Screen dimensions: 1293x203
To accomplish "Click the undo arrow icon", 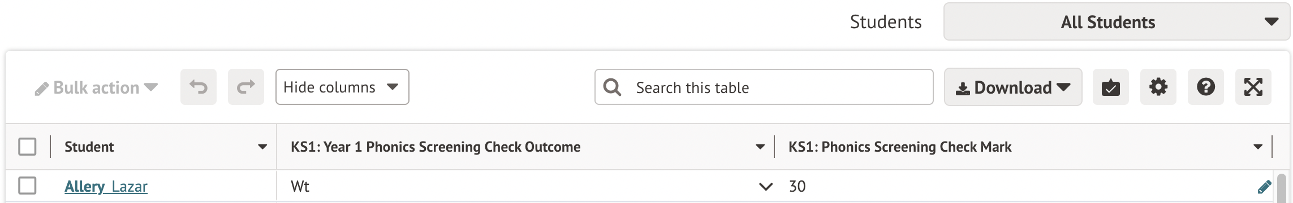I will pyautogui.click(x=199, y=87).
